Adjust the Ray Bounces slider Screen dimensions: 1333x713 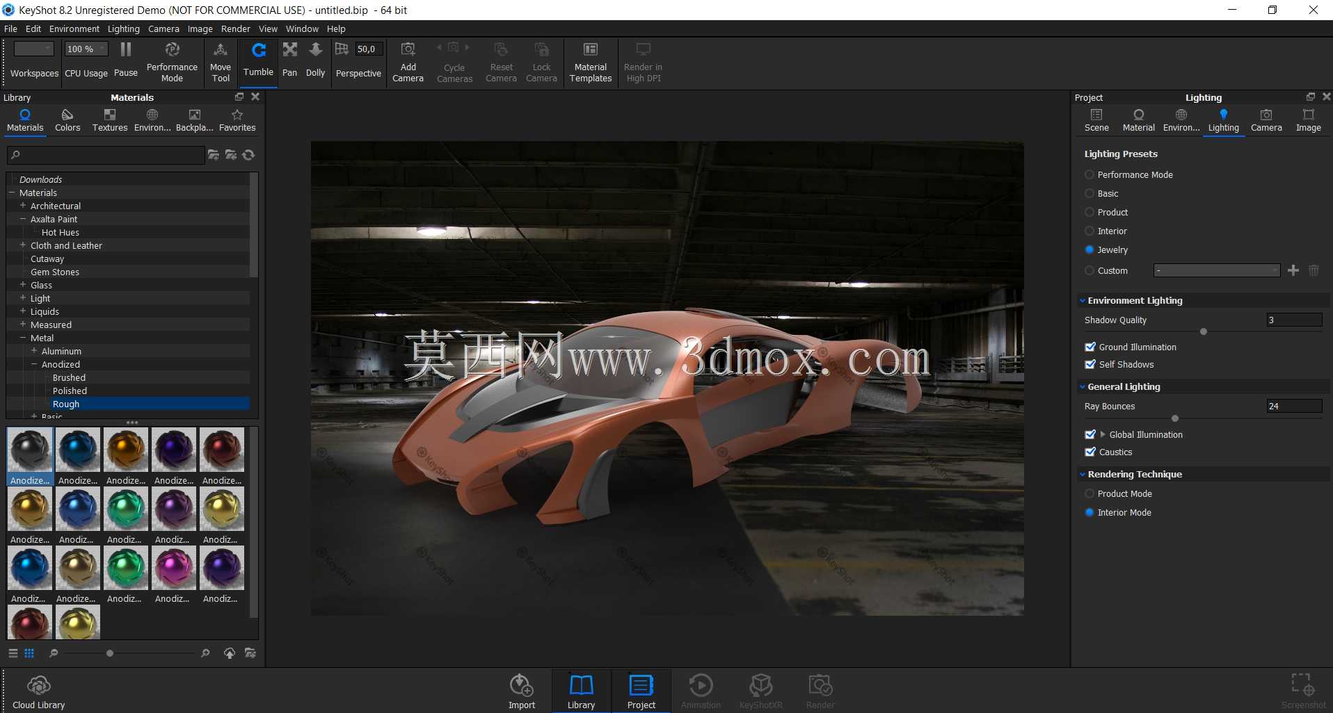click(1175, 418)
